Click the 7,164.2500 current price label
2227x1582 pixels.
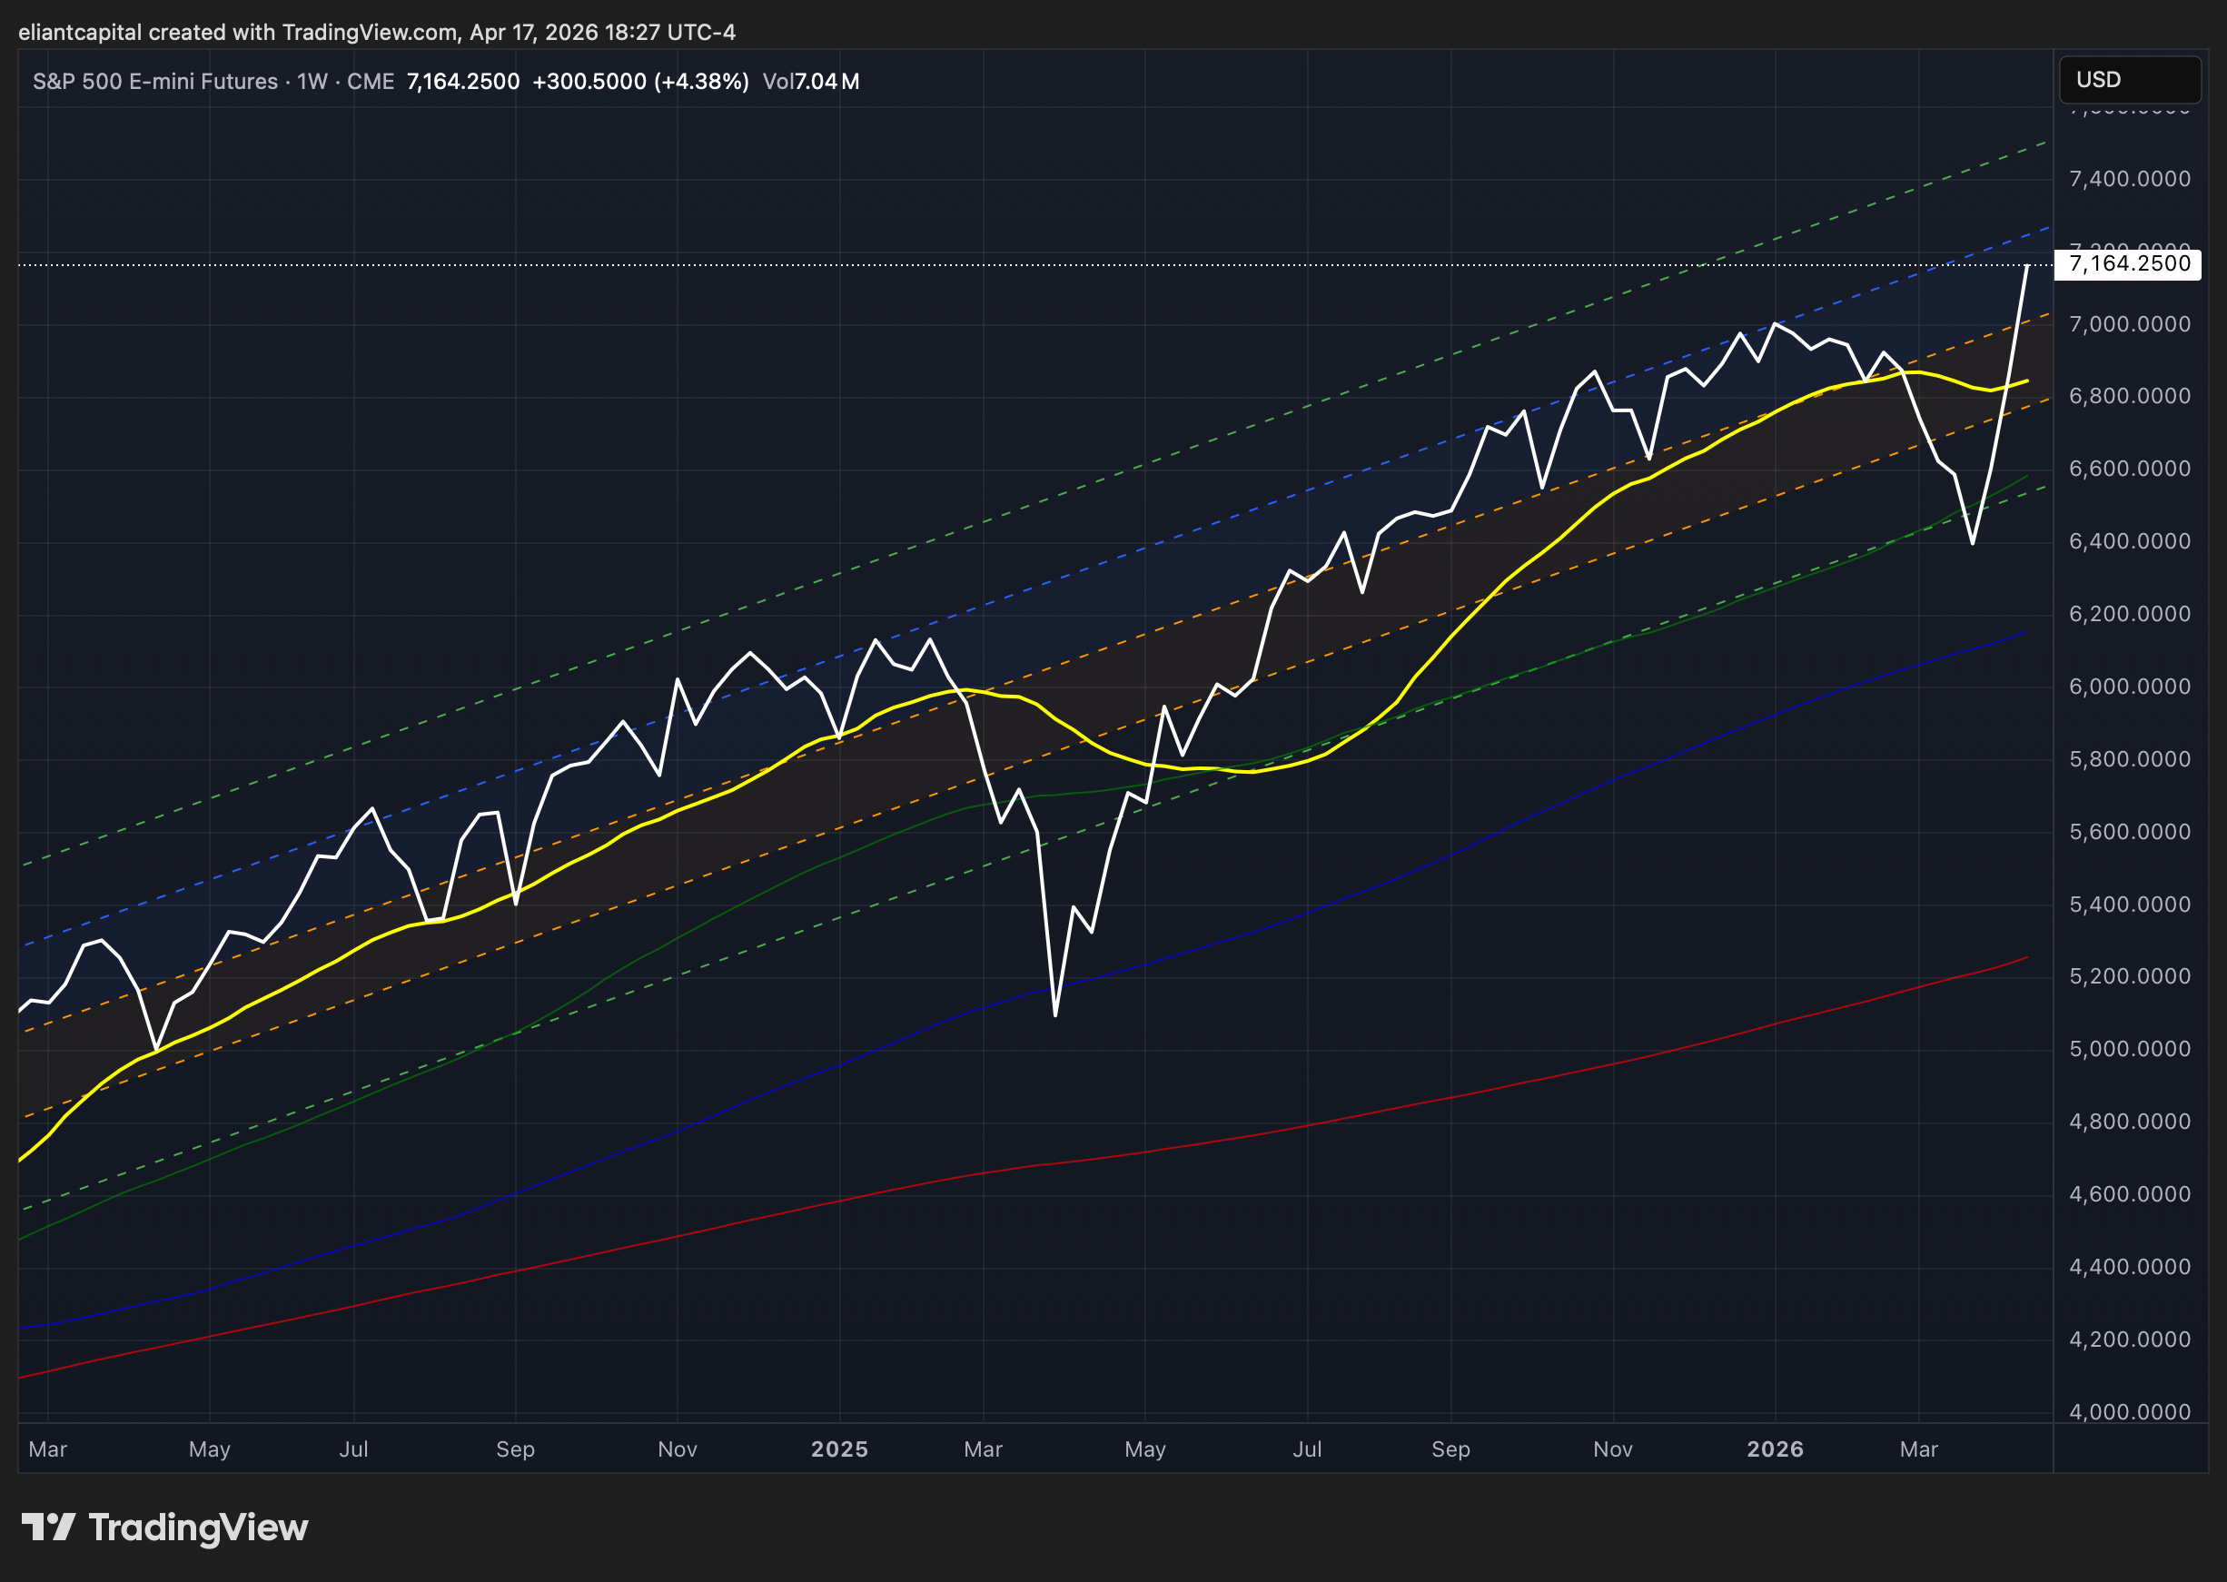2128,264
